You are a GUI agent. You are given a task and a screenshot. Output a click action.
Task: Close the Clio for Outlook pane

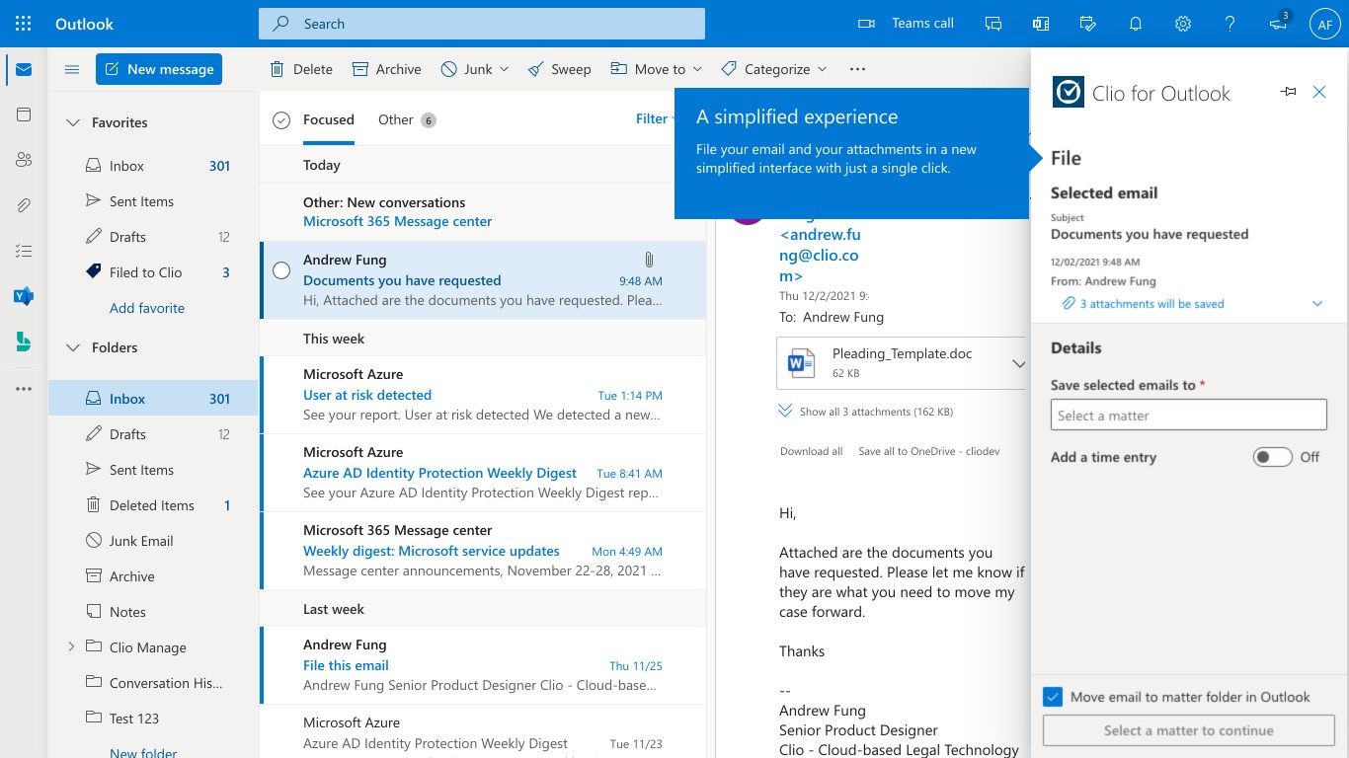tap(1319, 92)
